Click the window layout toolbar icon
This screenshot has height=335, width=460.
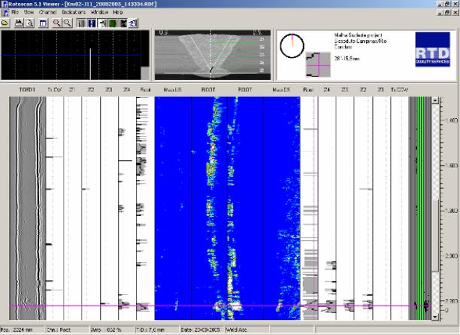[43, 23]
